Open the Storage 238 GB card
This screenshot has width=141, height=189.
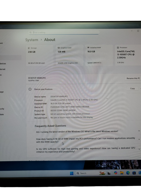click(x=40, y=55)
